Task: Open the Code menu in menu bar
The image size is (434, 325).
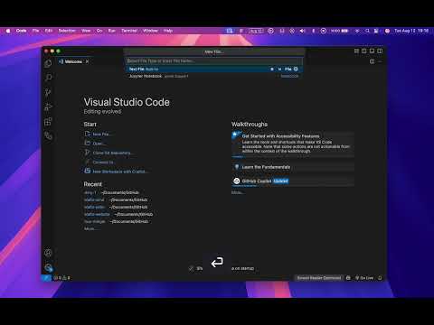Action: pyautogui.click(x=21, y=31)
